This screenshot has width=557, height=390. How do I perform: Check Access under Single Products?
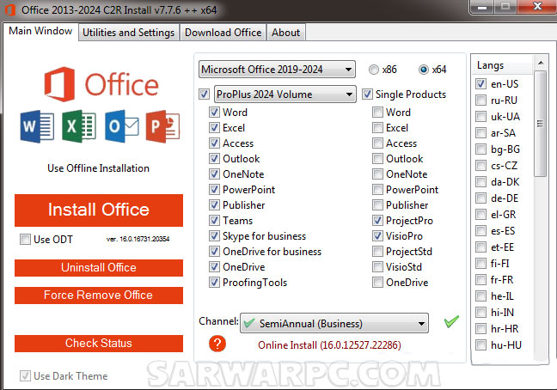(x=377, y=143)
